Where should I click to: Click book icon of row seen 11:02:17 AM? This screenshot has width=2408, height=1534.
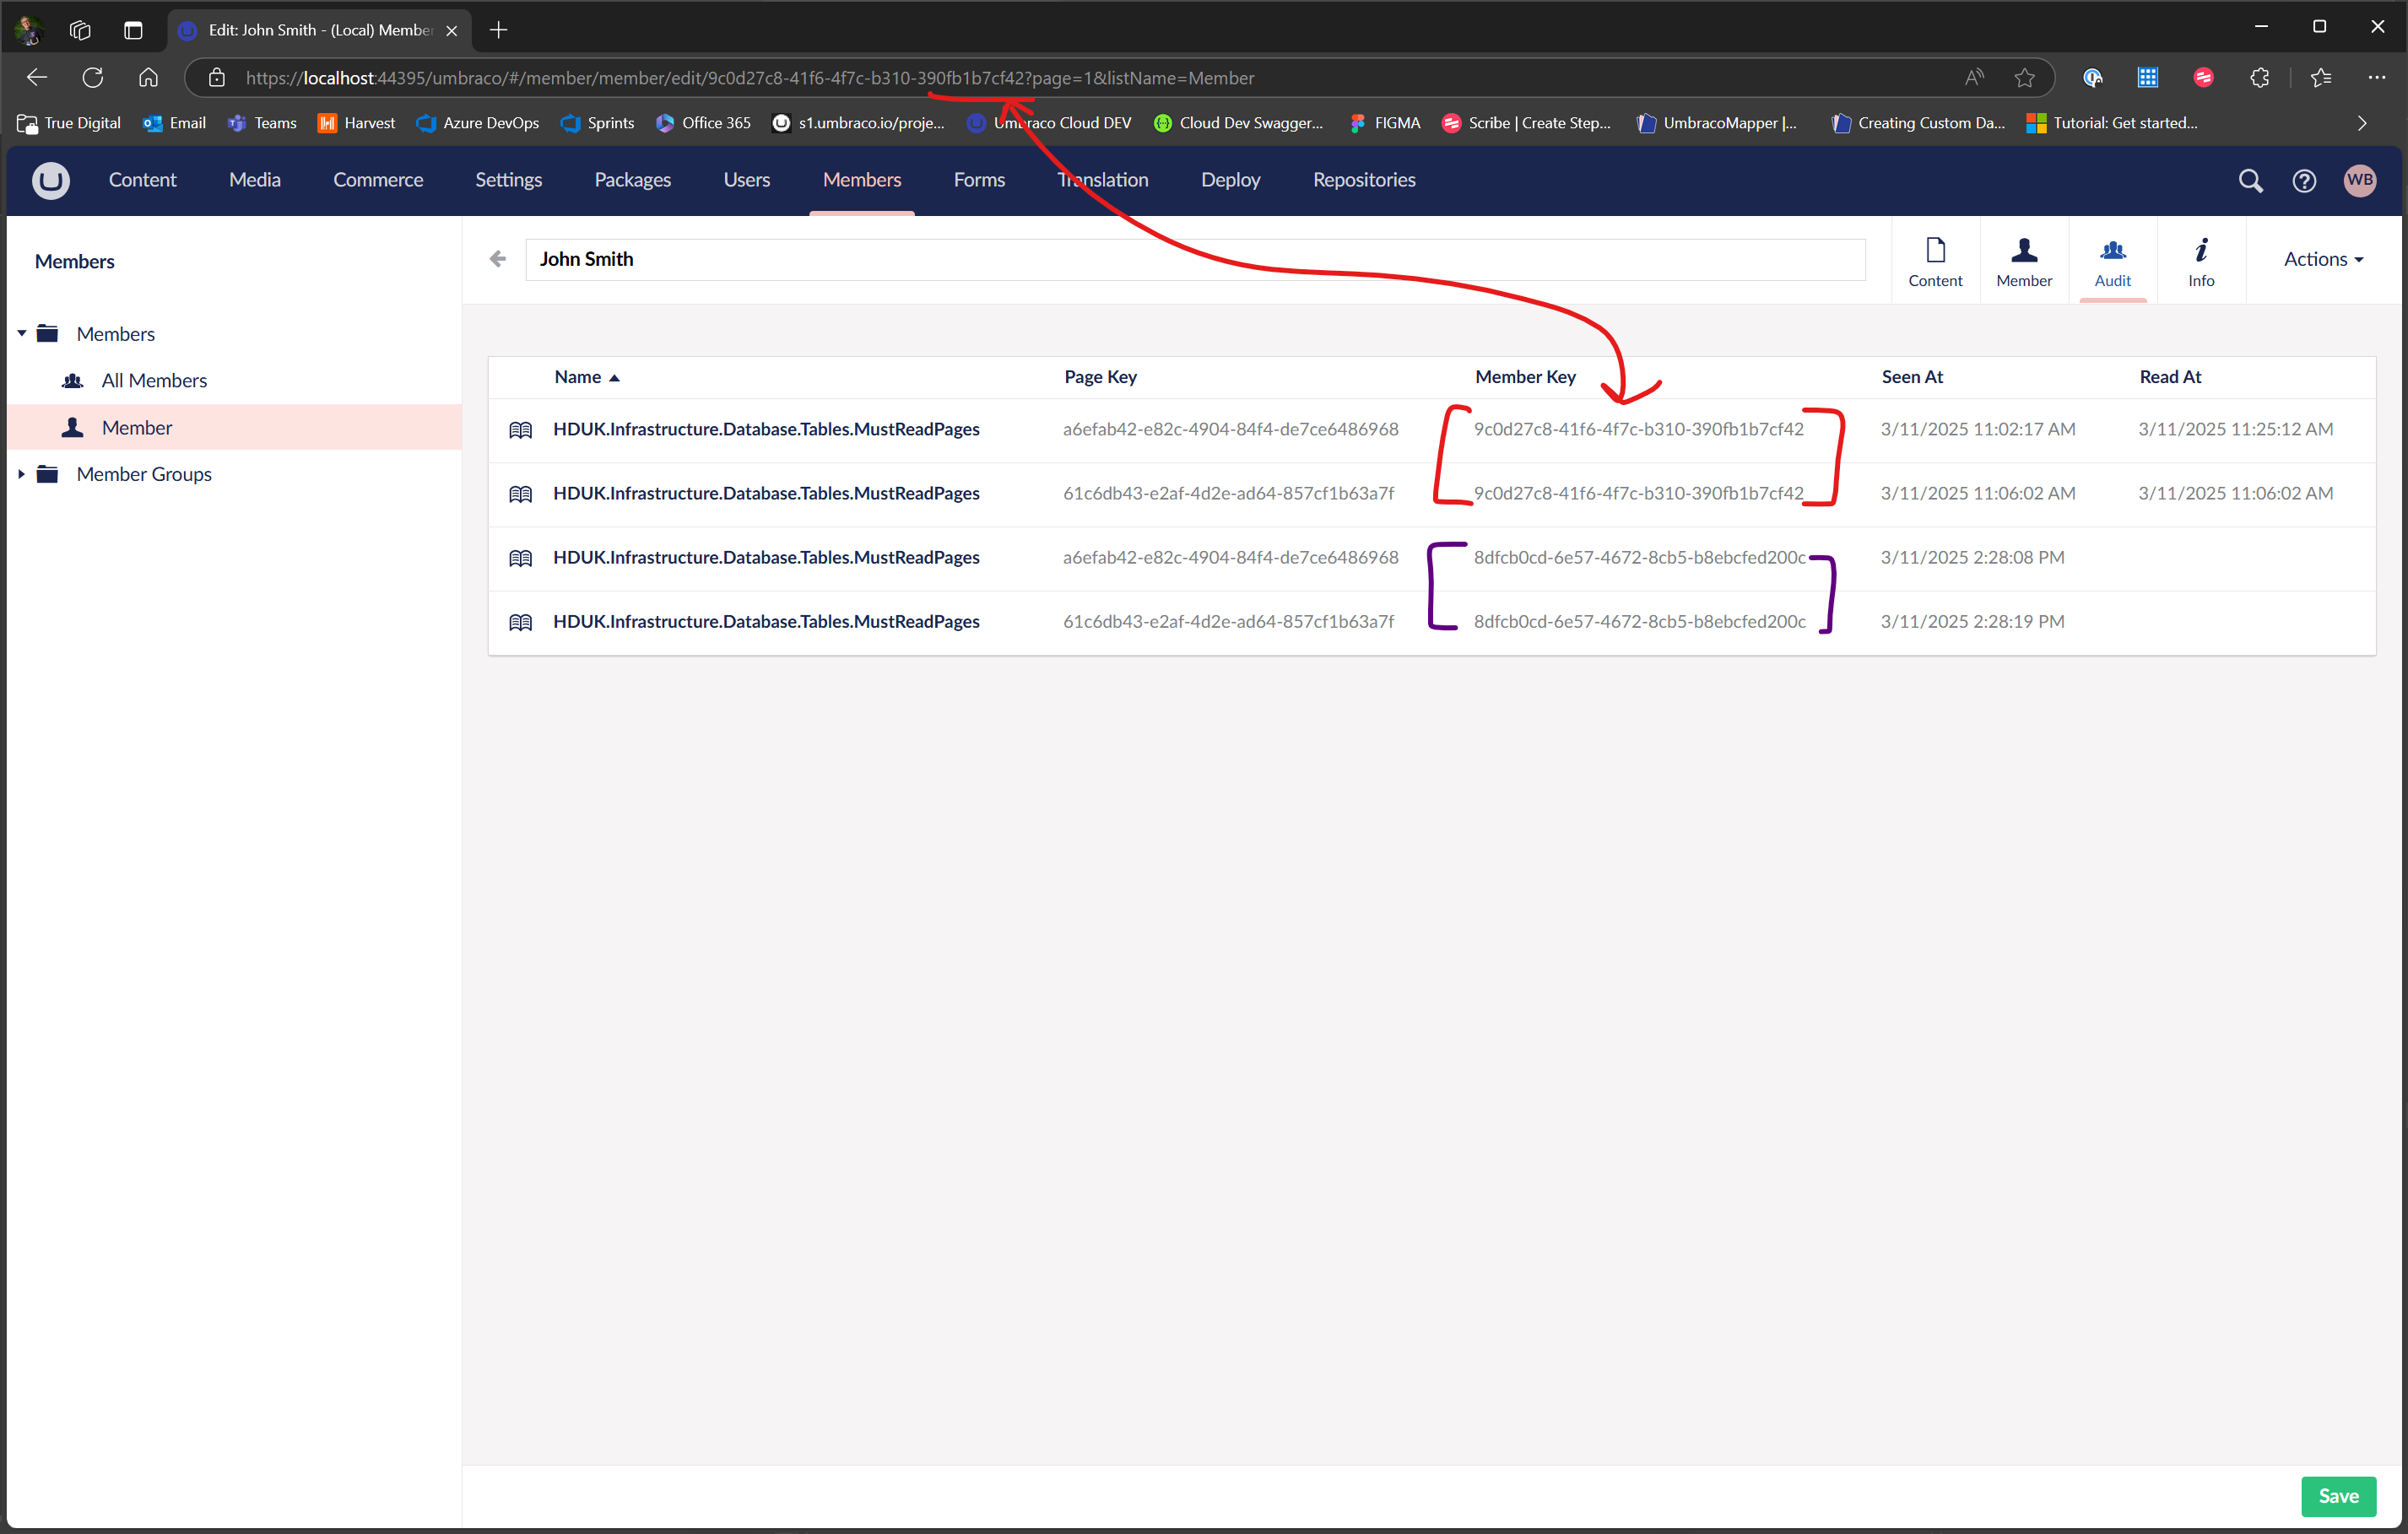520,430
